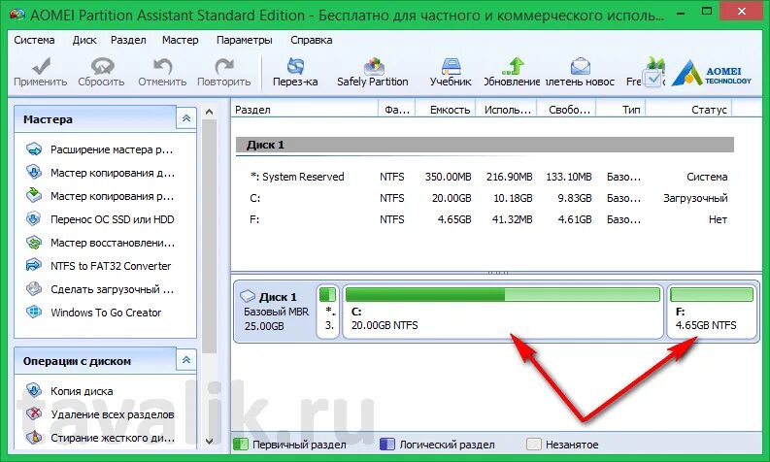Sort by the Исполь… column header
The width and height of the screenshot is (770, 462).
click(x=507, y=110)
